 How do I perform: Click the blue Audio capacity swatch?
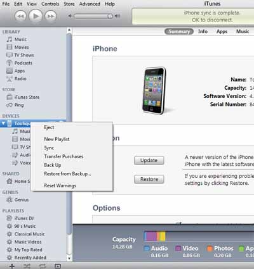tap(147, 249)
